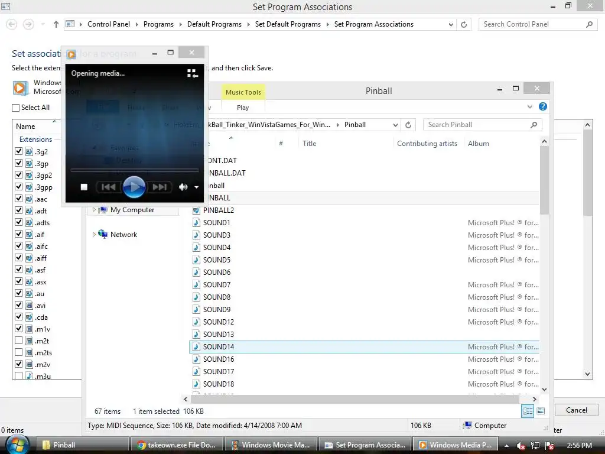Click Pinball horizontal scrollbar
The height and width of the screenshot is (454, 605).
[354, 399]
